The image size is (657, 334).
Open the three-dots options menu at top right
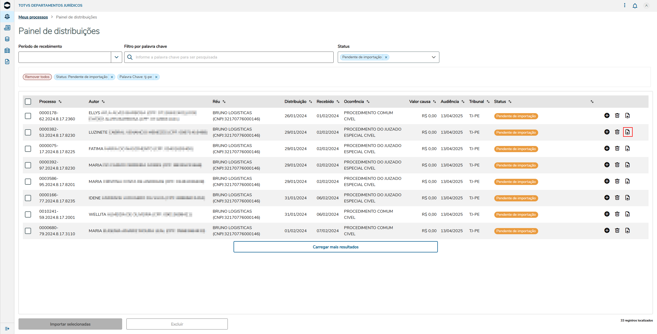coord(624,5)
